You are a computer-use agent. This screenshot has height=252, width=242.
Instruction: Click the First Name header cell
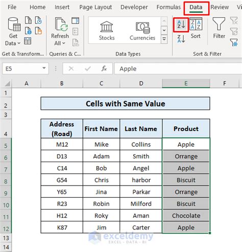coord(101,128)
